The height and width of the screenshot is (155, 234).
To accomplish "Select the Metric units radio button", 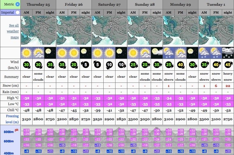I will pyautogui.click(x=17, y=4).
